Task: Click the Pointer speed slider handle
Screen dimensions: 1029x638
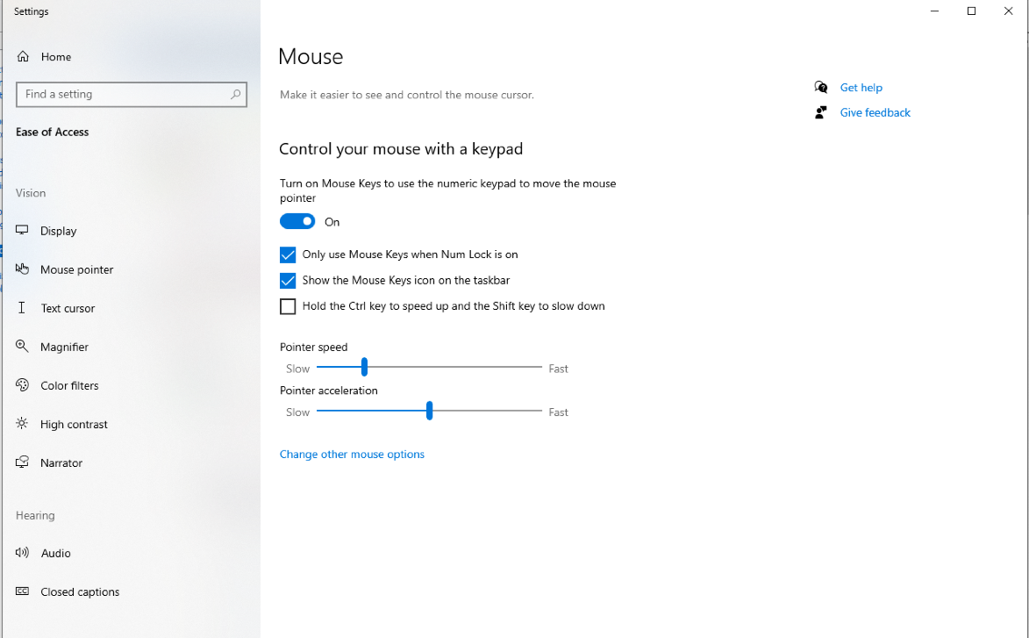Action: [x=364, y=368]
